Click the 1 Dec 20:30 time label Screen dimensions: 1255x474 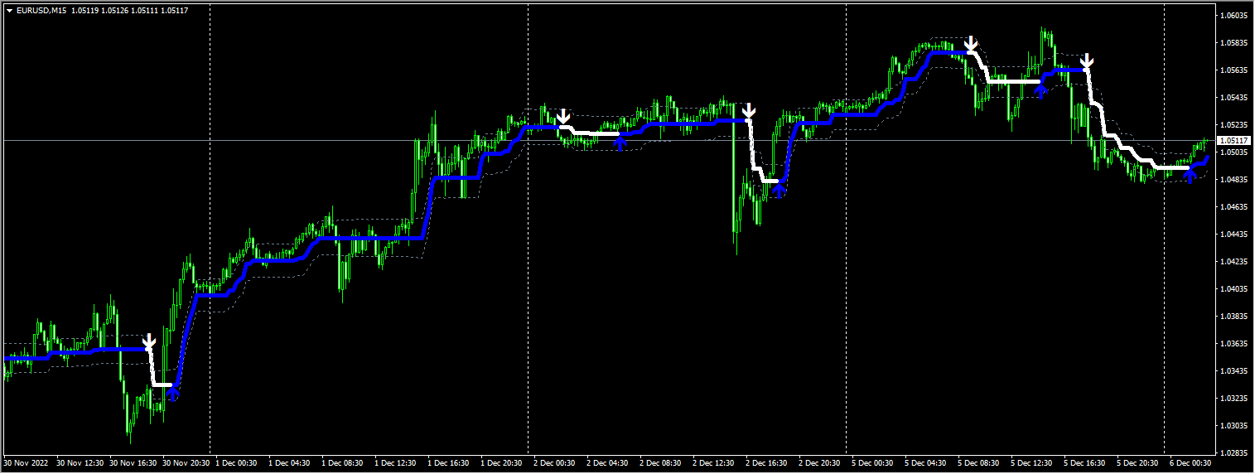coord(502,463)
